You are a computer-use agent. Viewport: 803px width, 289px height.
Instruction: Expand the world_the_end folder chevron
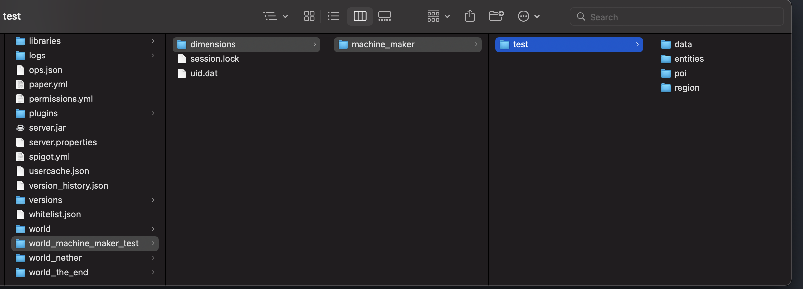pyautogui.click(x=153, y=272)
